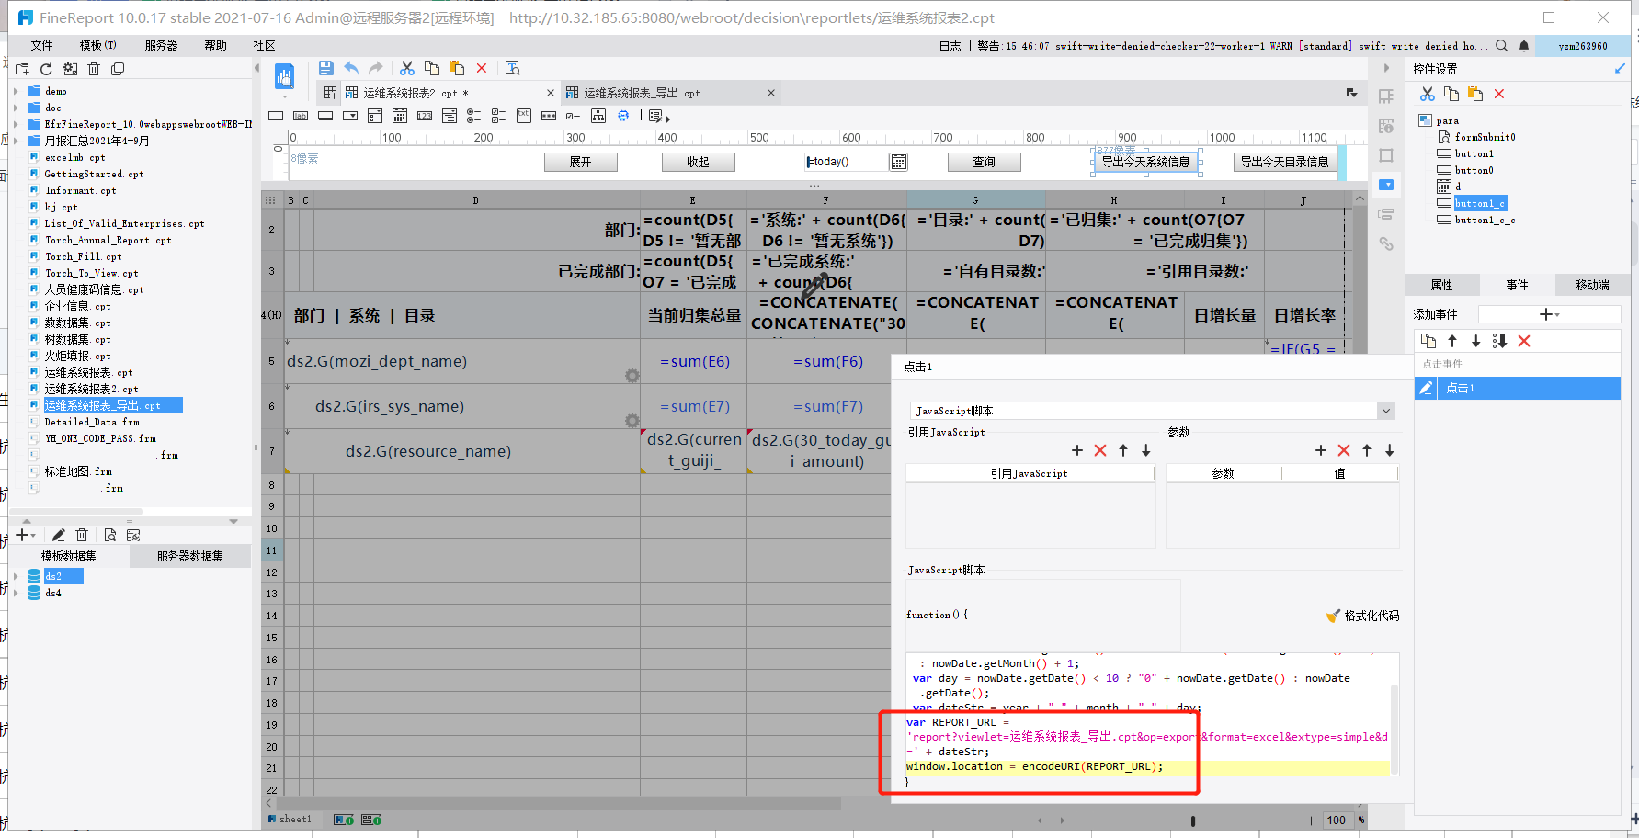Viewport: 1639px width, 838px height.
Task: Insert a number input widget
Action: 425,116
